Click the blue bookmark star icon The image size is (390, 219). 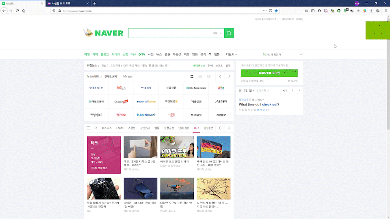[x=276, y=11]
